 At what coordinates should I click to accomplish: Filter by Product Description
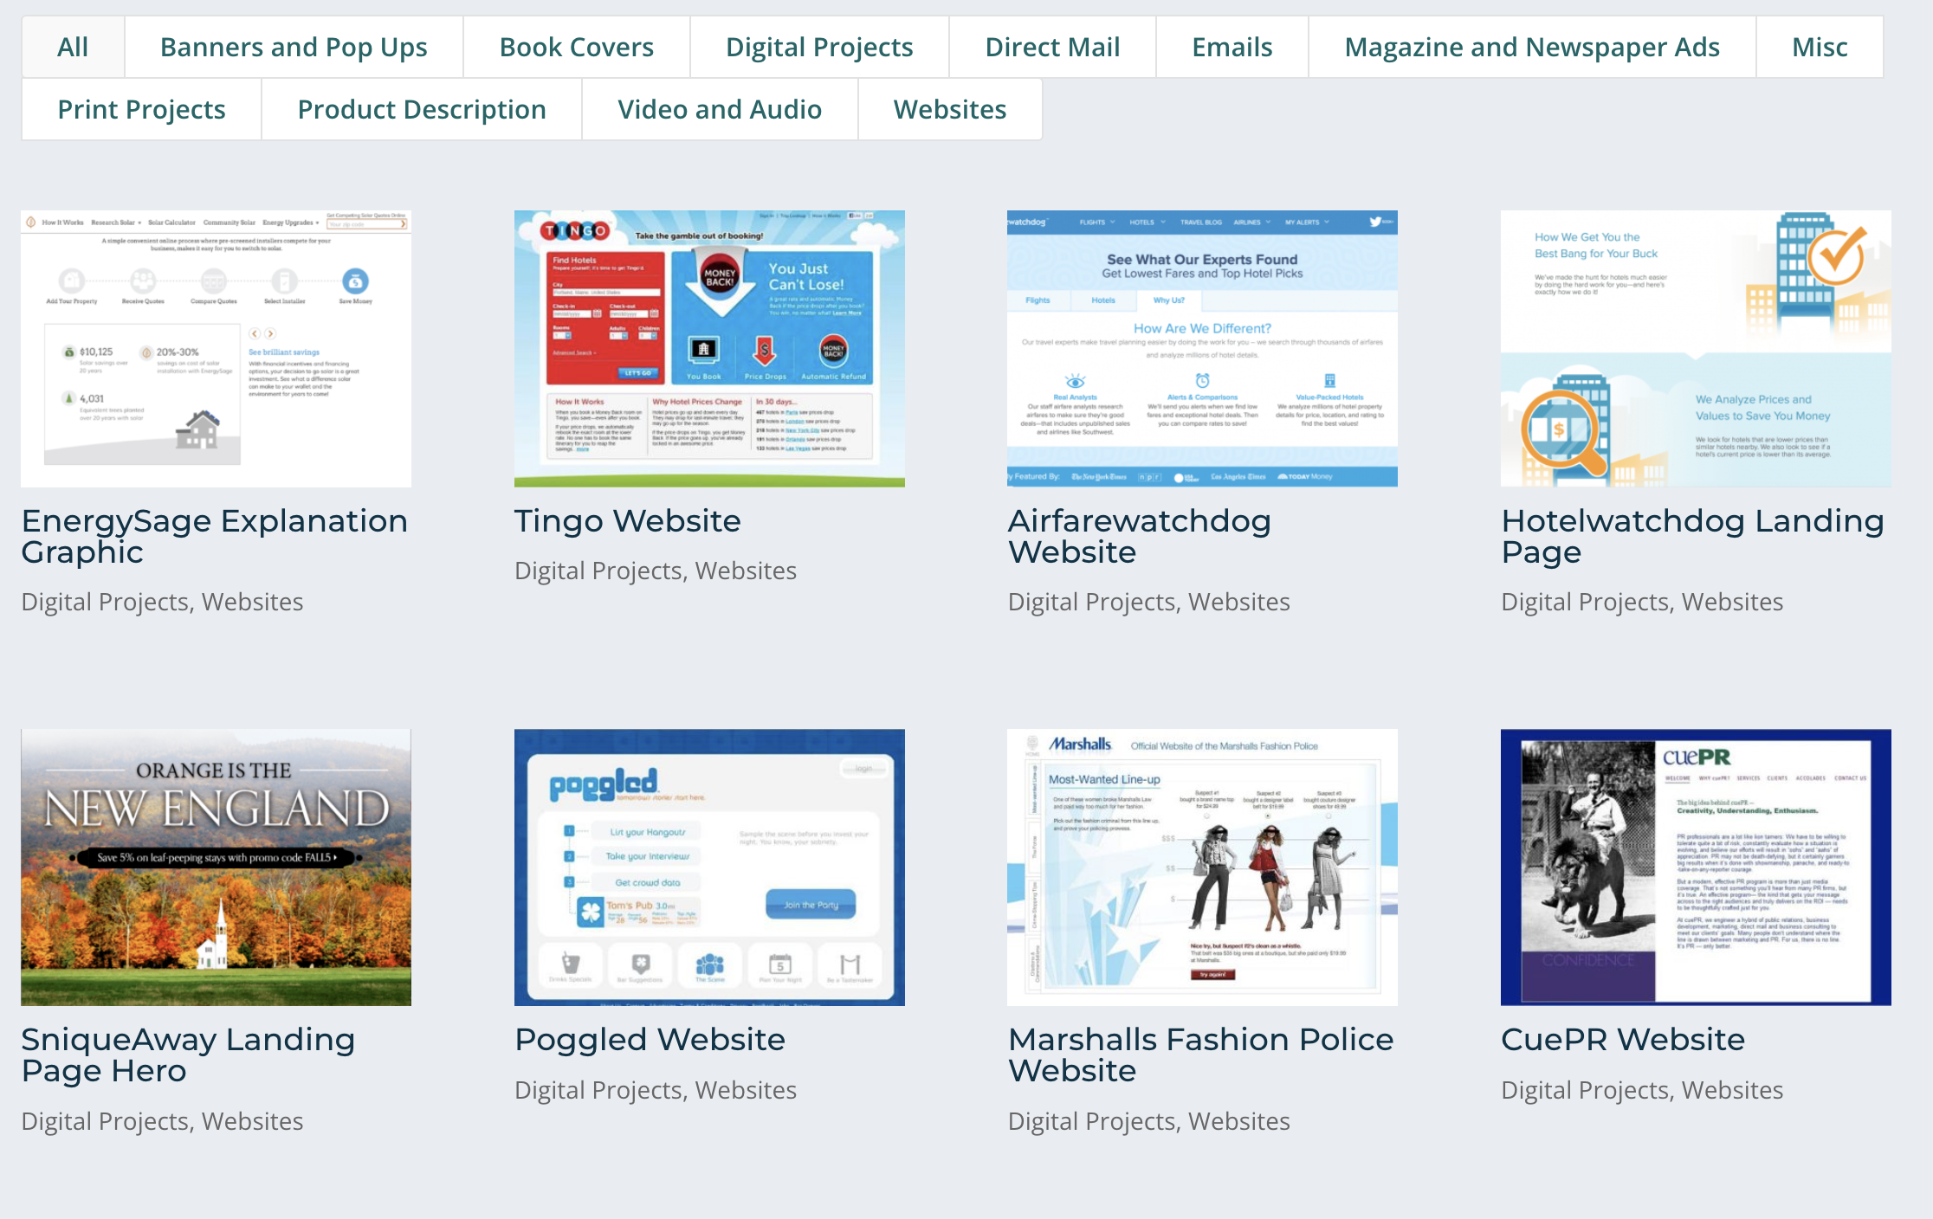tap(422, 109)
